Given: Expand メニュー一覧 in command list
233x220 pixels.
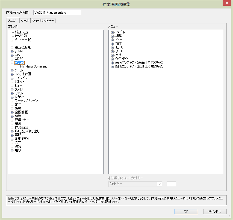Looking at the screenshot, I should (12, 40).
